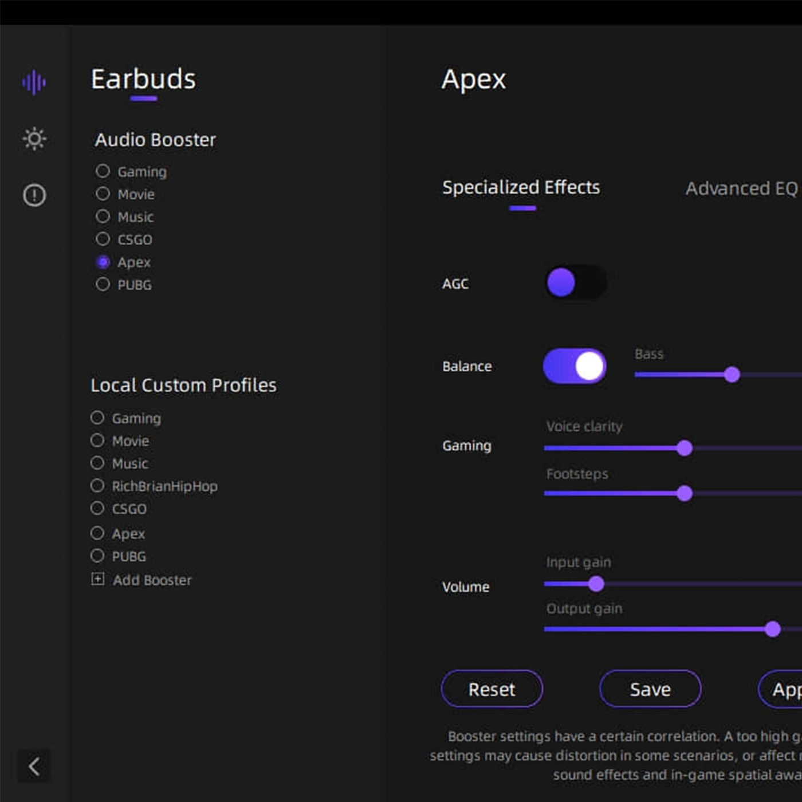Image resolution: width=802 pixels, height=802 pixels.
Task: Click the Add Booster plus icon
Action: [98, 579]
